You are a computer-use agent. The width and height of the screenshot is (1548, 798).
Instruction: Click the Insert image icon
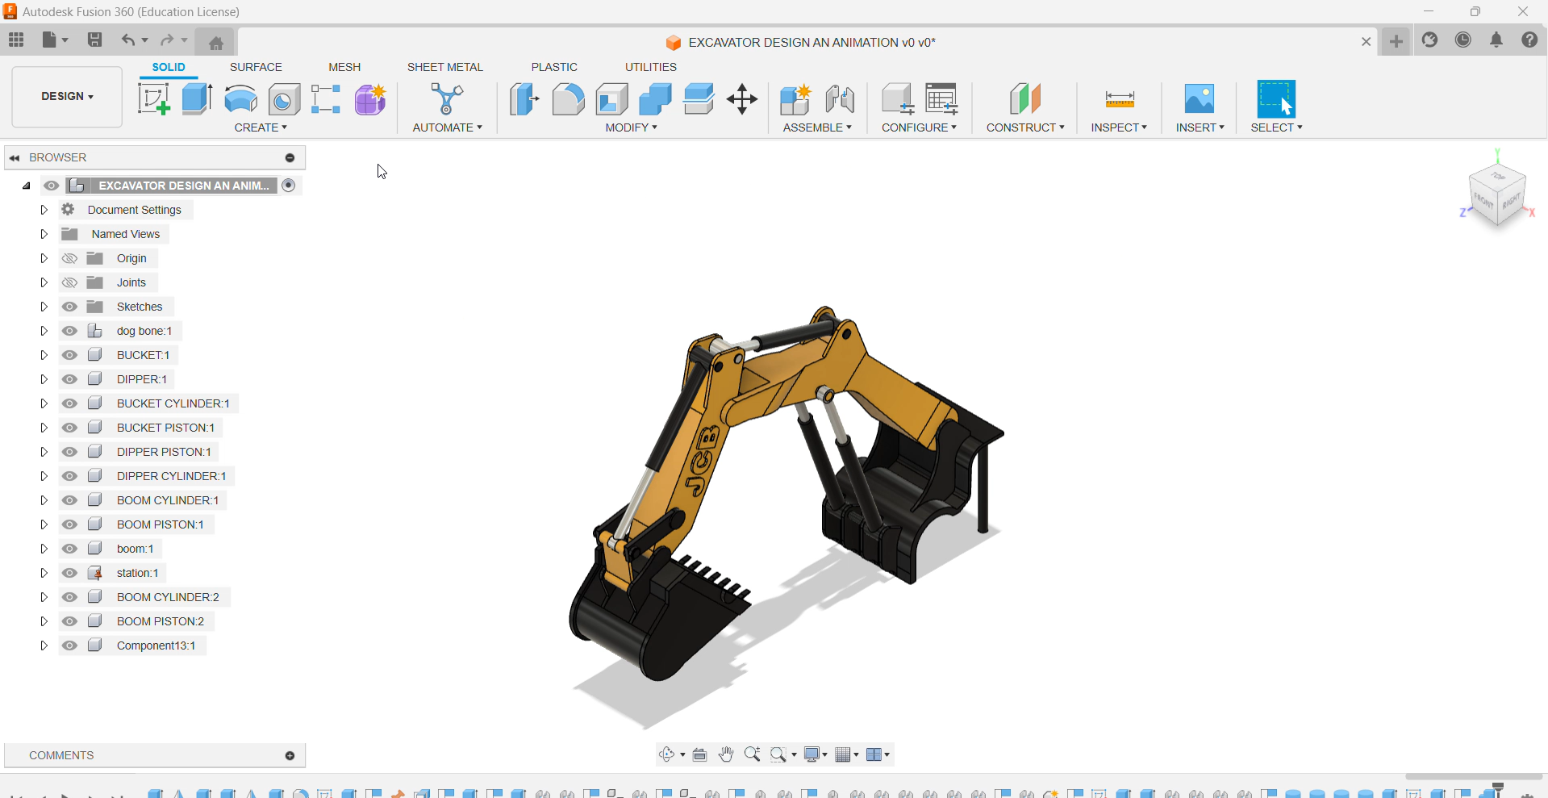1199,99
